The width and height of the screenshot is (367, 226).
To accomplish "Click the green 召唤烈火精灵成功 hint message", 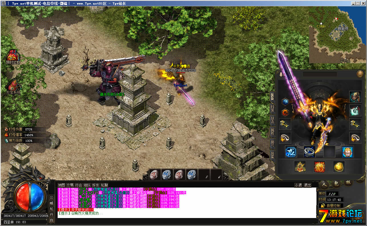I will (x=80, y=213).
